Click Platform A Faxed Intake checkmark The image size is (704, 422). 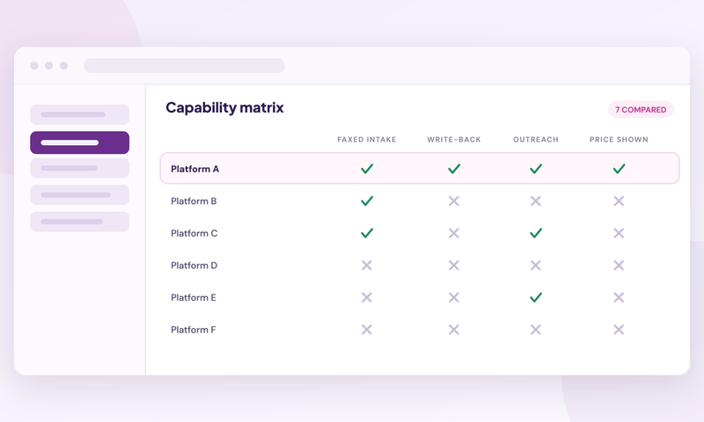367,169
